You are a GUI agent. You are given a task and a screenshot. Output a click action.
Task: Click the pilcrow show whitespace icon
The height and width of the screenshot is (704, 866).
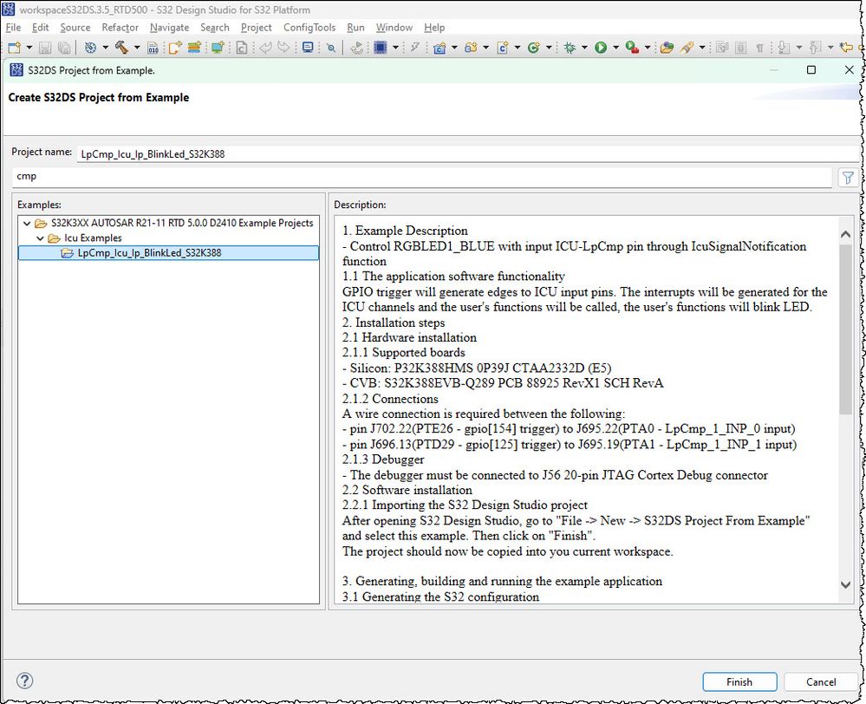[x=760, y=49]
